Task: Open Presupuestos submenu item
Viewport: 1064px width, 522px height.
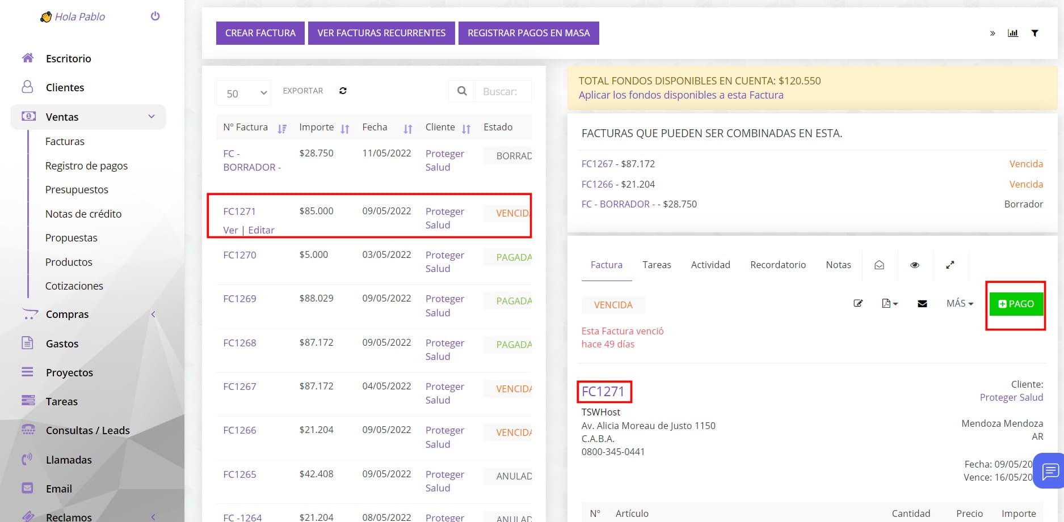Action: 77,189
